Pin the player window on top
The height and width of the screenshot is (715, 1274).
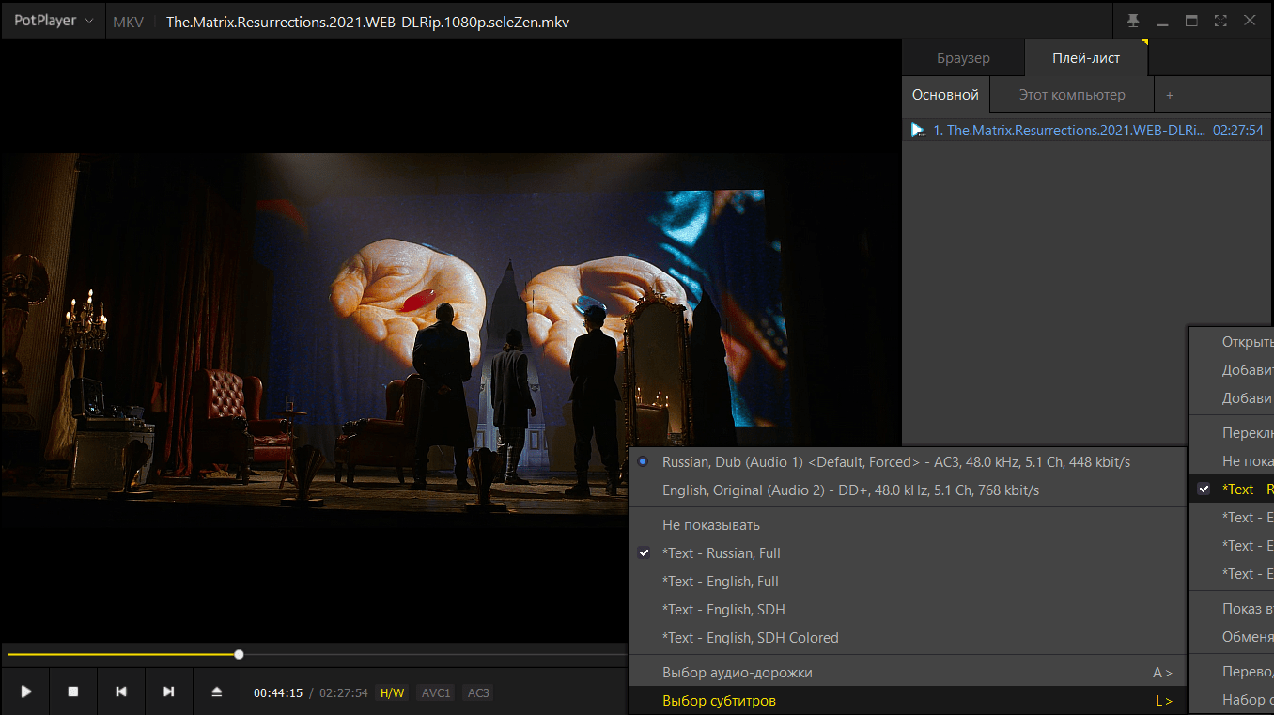[1132, 21]
